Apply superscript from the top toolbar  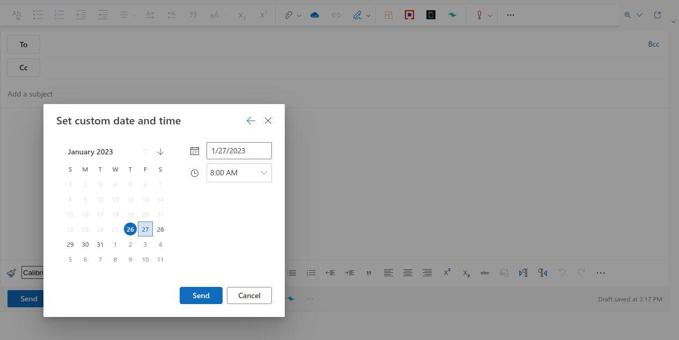click(263, 14)
